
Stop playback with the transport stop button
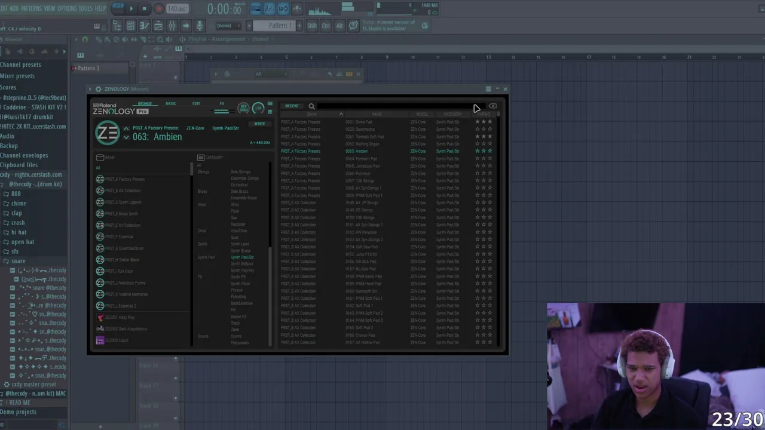click(145, 8)
